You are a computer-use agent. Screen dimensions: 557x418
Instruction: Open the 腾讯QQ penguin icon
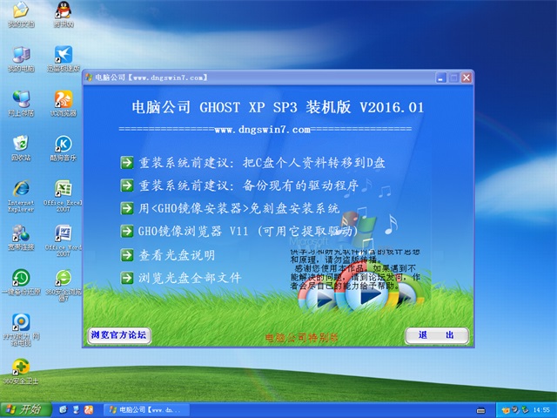[63, 13]
